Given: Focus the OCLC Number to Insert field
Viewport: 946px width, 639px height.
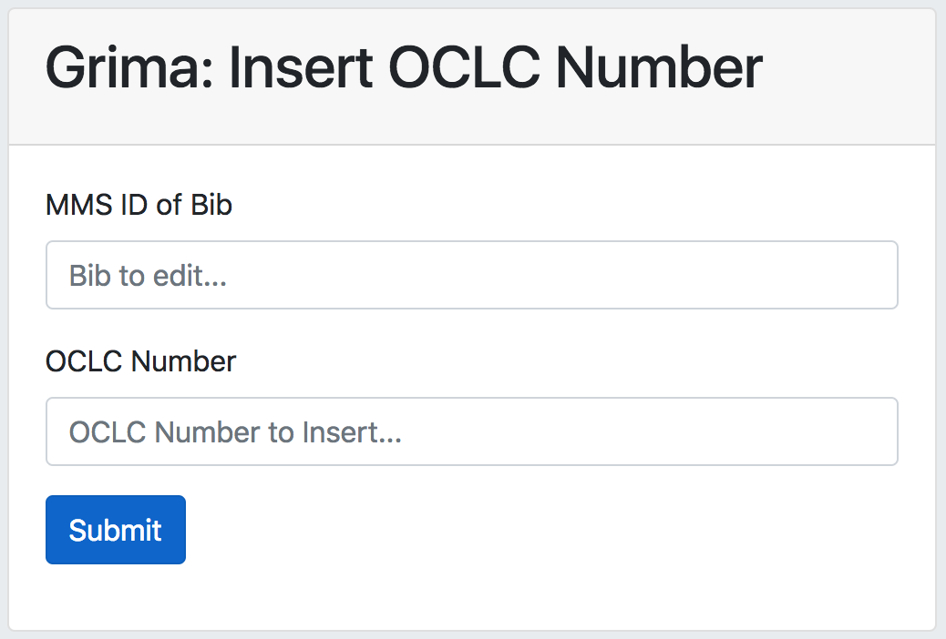Looking at the screenshot, I should coord(471,431).
